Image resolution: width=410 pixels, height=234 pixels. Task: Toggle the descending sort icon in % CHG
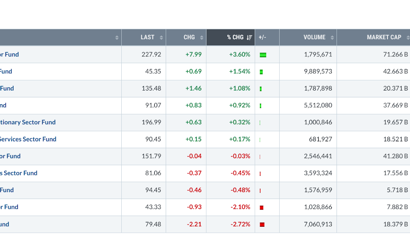[x=249, y=38]
